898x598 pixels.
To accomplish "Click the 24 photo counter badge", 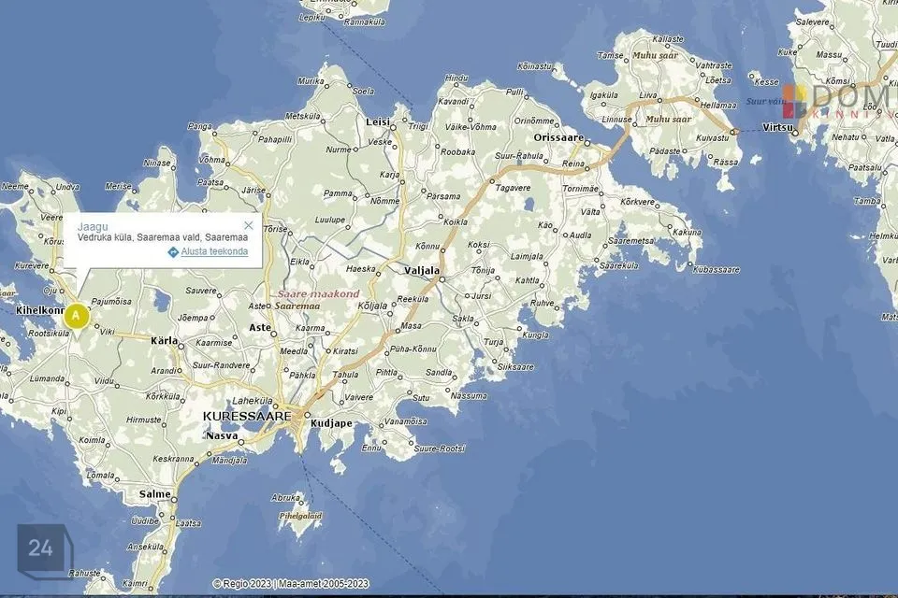I will (x=40, y=548).
